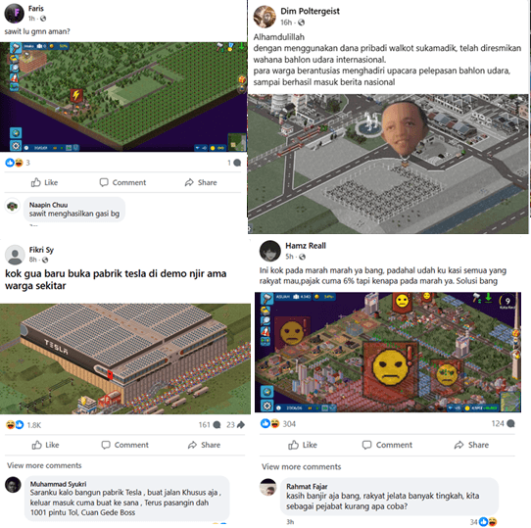Open the balloon head city image

click(388, 164)
